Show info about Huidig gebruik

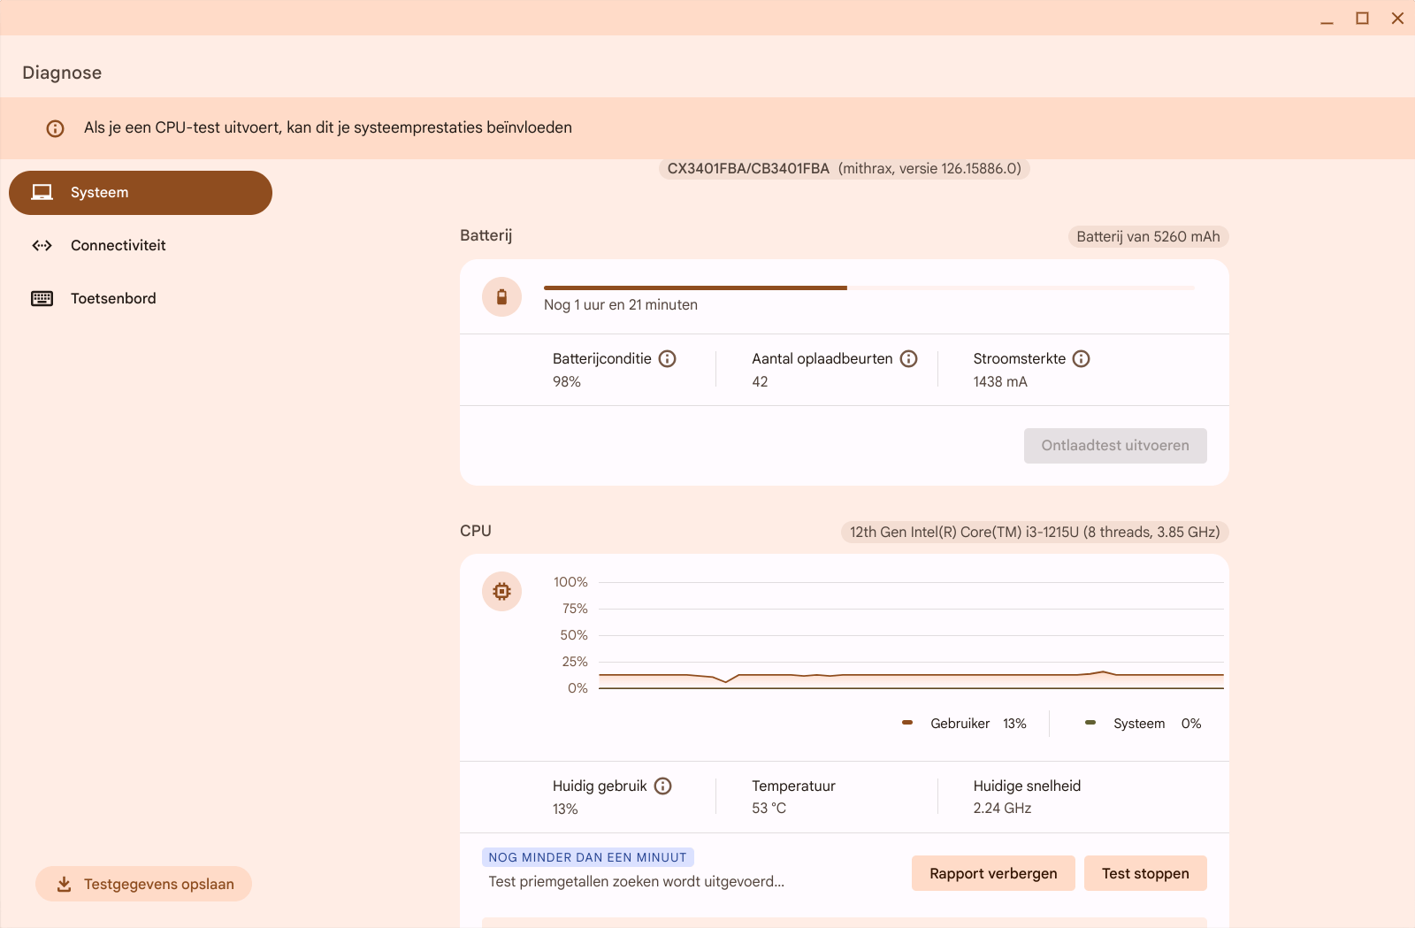tap(663, 786)
